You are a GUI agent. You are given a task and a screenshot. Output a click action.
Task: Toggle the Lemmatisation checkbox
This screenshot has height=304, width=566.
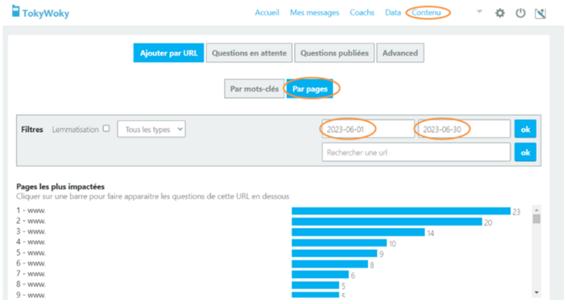pos(106,128)
